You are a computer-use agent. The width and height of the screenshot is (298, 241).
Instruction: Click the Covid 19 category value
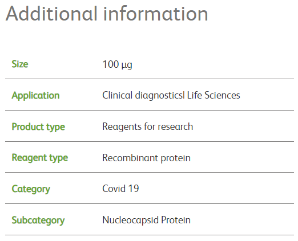point(120,189)
